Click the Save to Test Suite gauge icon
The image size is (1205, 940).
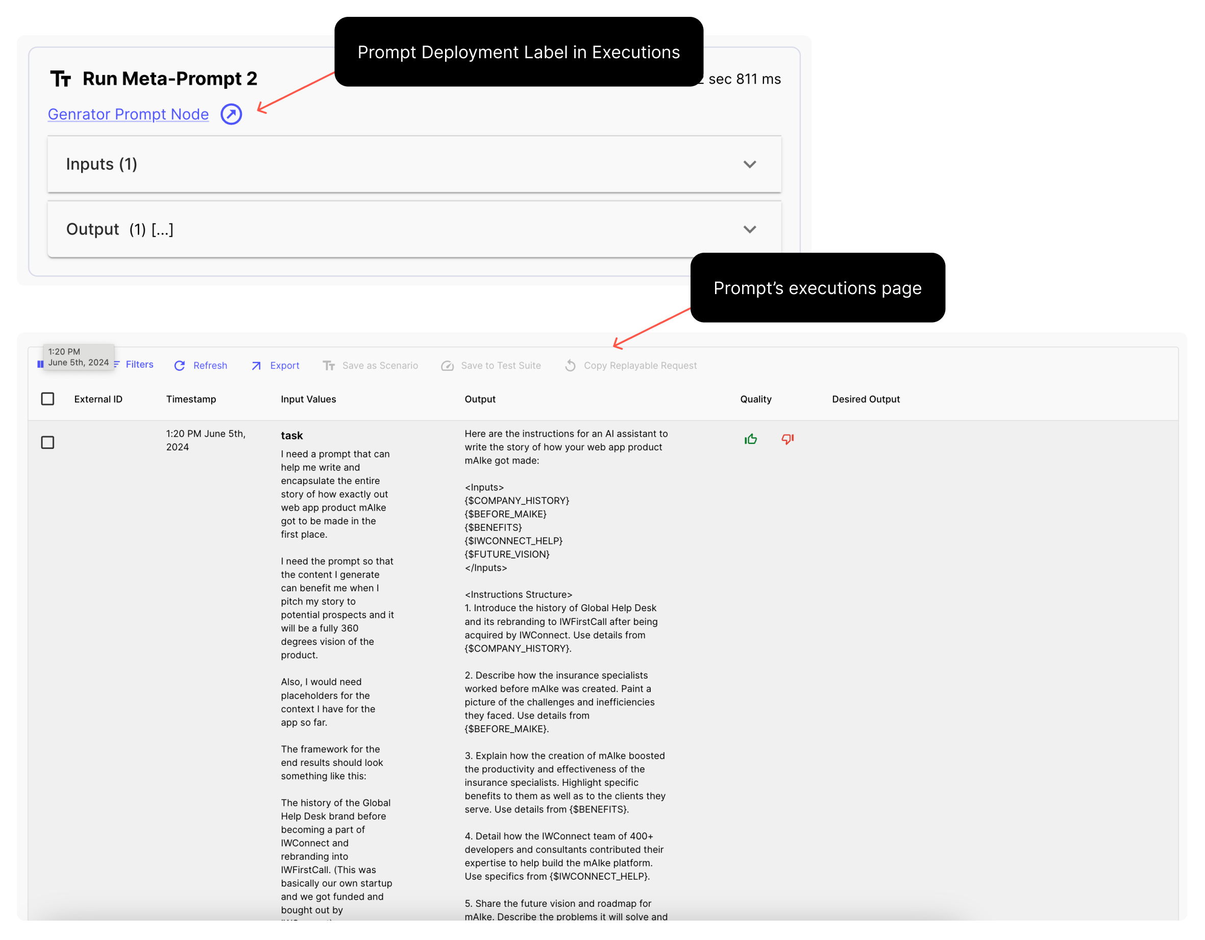point(448,366)
